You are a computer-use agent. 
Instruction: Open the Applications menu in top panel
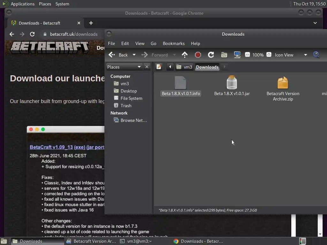[x=23, y=4]
